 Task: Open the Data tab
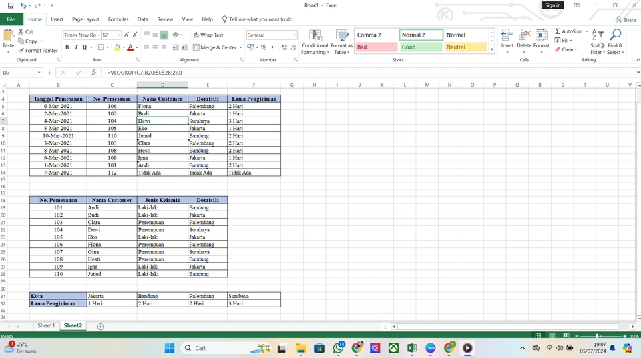click(143, 19)
